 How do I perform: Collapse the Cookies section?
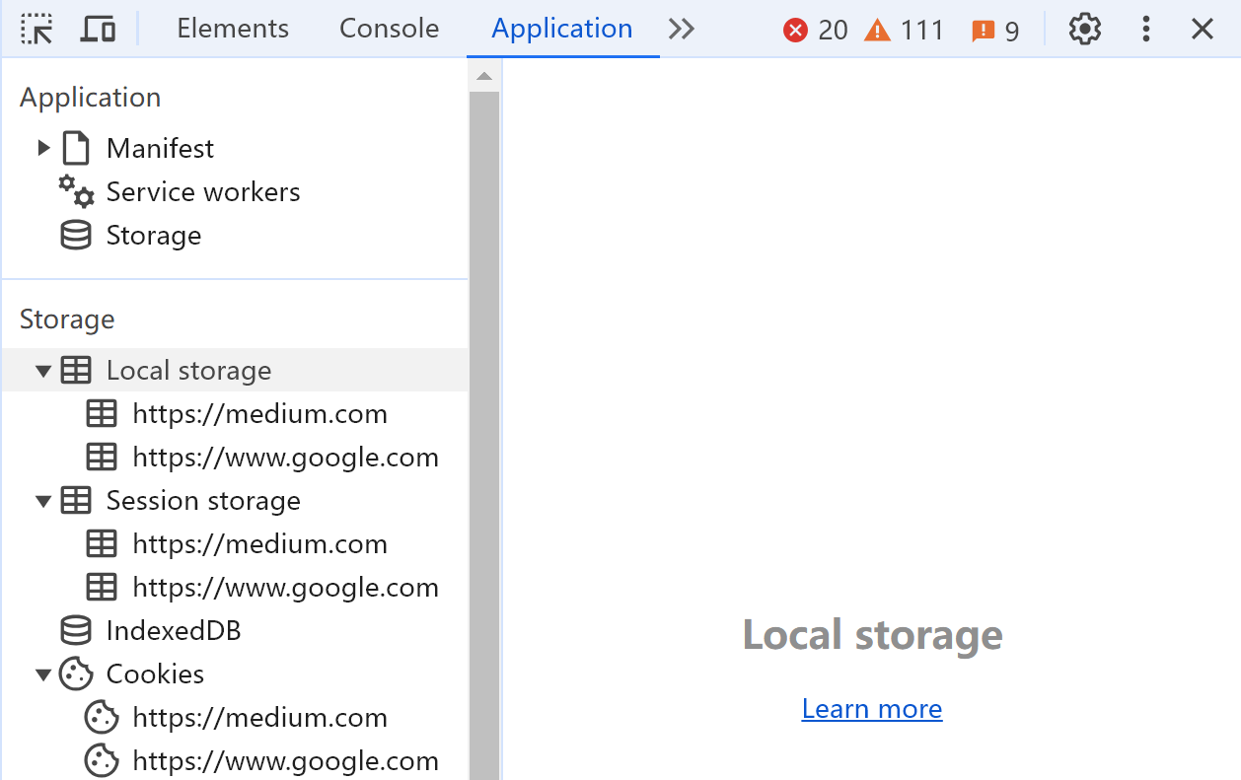click(43, 674)
